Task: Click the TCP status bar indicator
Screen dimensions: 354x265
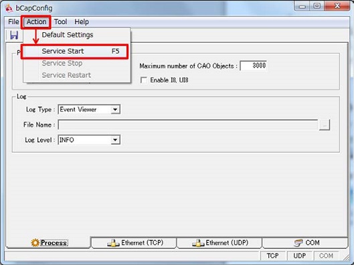Action: tap(273, 256)
